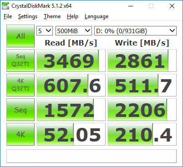Screen dimensions: 183x167
Task: Start the Seq Q32T1 test
Action: pyautogui.click(x=20, y=61)
